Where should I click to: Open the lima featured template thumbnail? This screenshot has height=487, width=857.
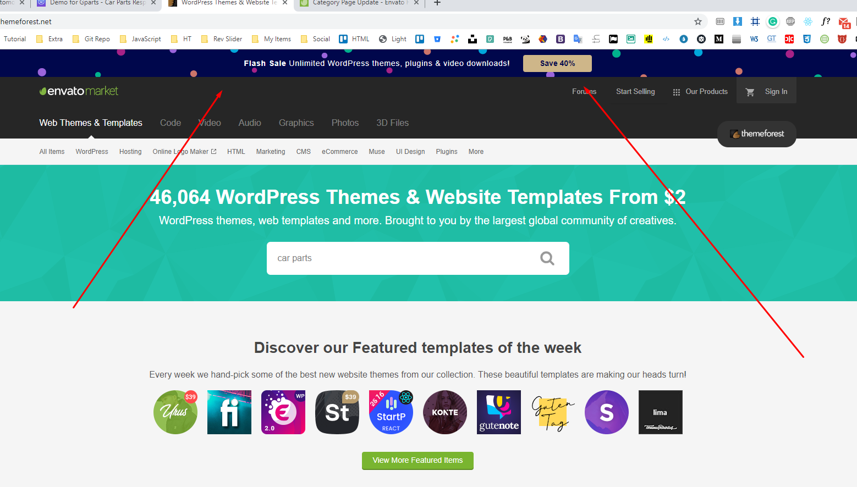(x=661, y=412)
